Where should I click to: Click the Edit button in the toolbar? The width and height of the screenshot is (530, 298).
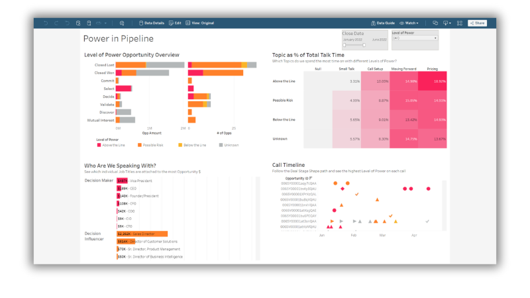click(x=175, y=23)
